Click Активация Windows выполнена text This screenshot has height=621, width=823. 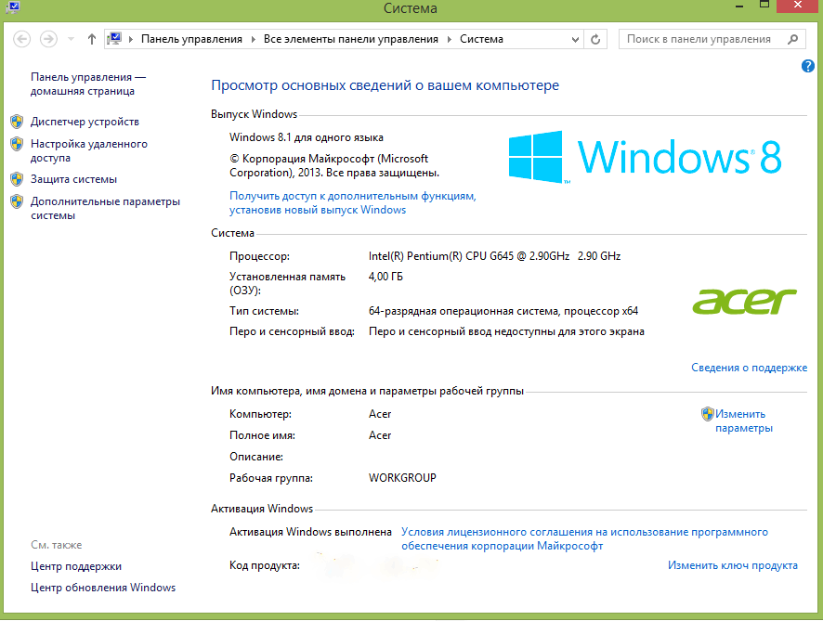tap(310, 532)
